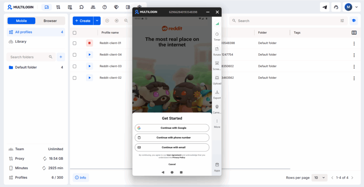Go to next page of profiles

coord(352,178)
